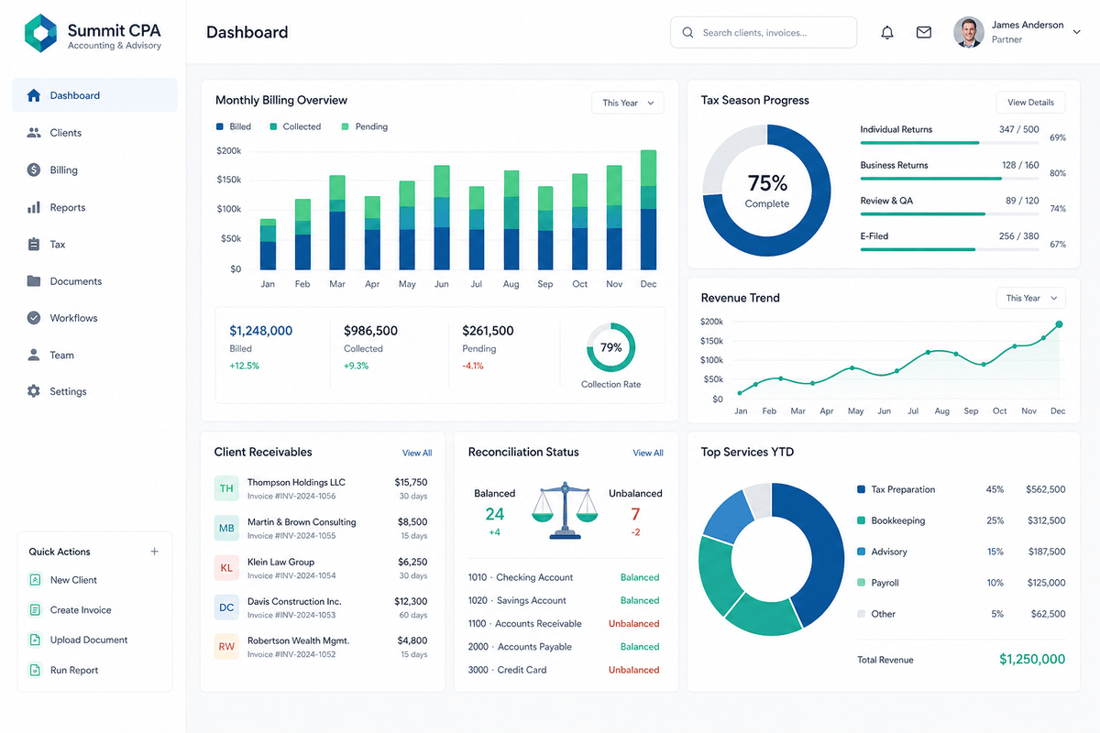Click the Team person icon
The image size is (1100, 733).
[34, 355]
